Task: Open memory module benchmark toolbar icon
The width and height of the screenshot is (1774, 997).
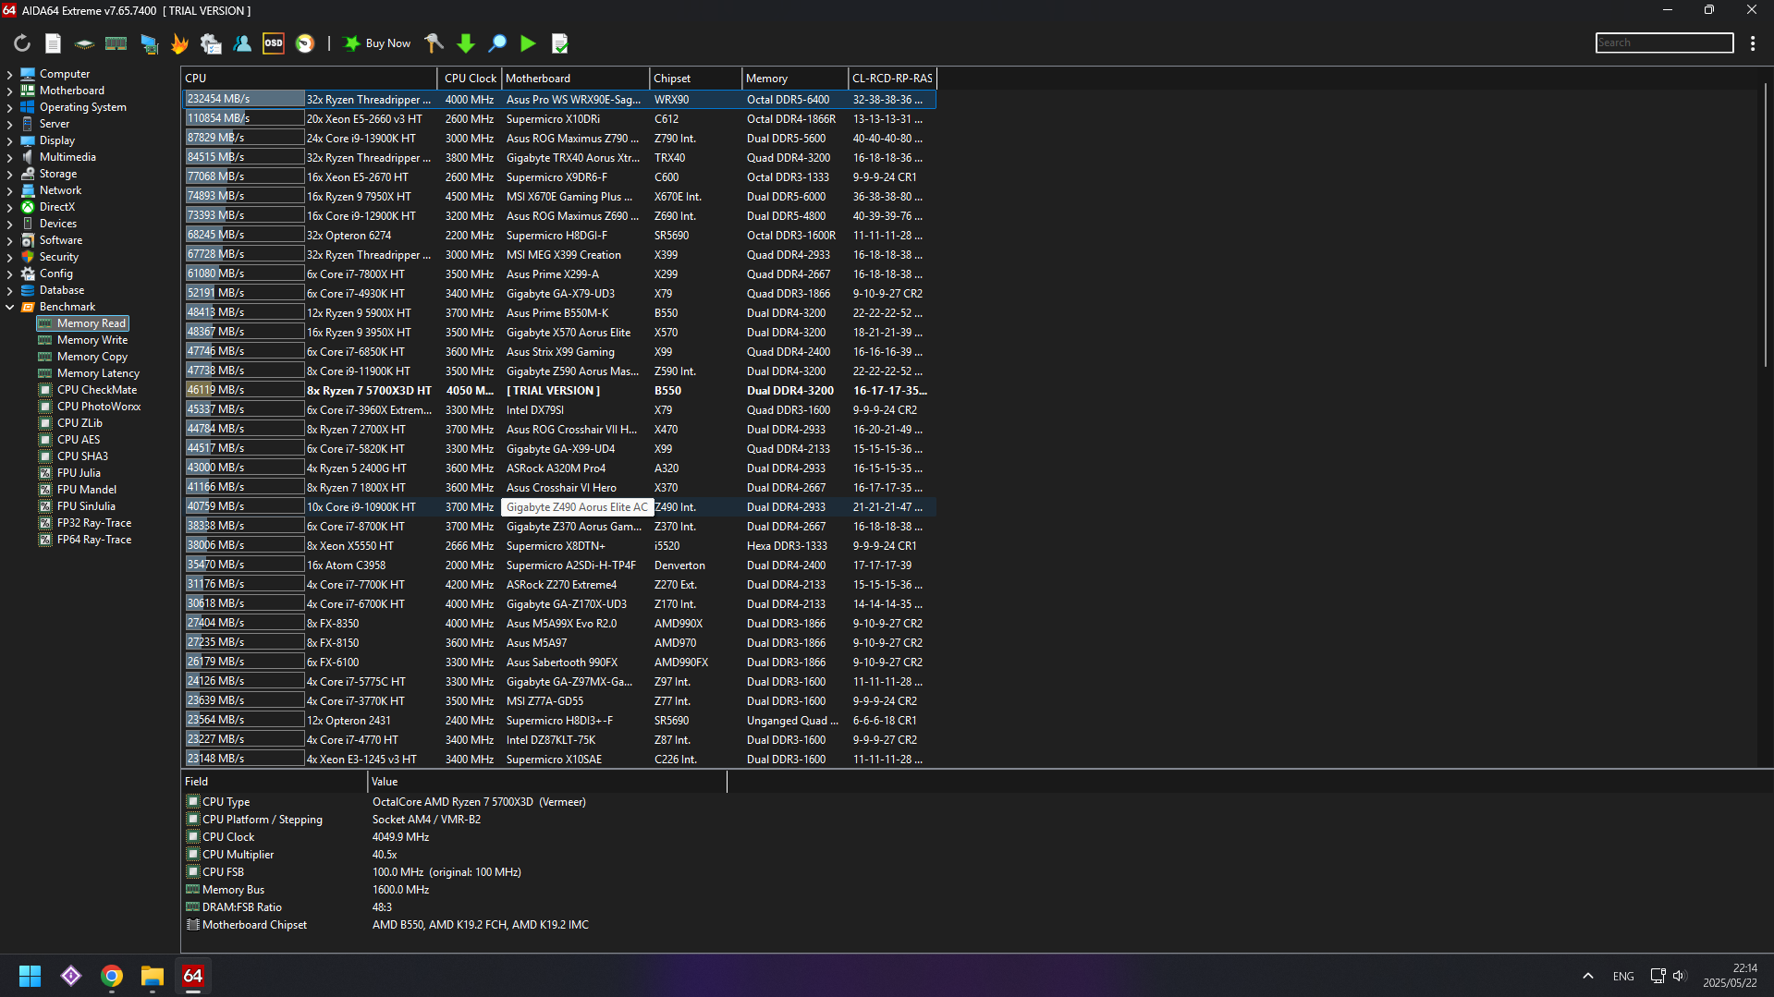Action: pos(116,43)
